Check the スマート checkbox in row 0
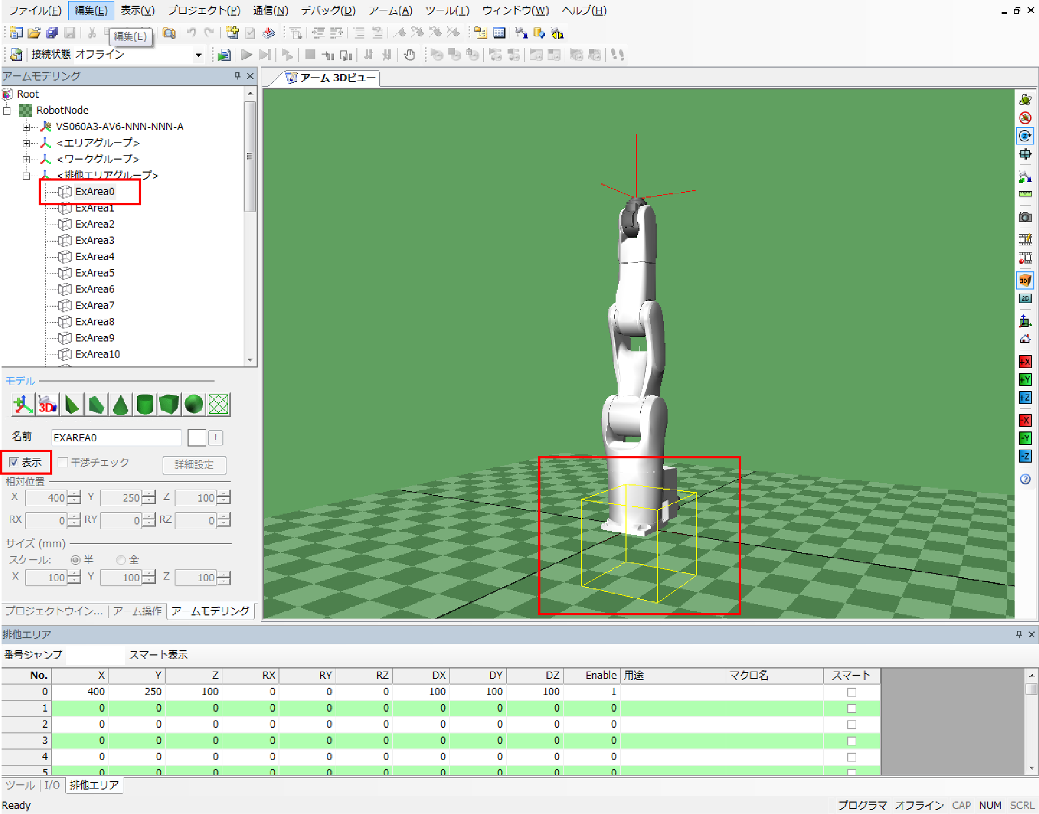 coord(851,692)
